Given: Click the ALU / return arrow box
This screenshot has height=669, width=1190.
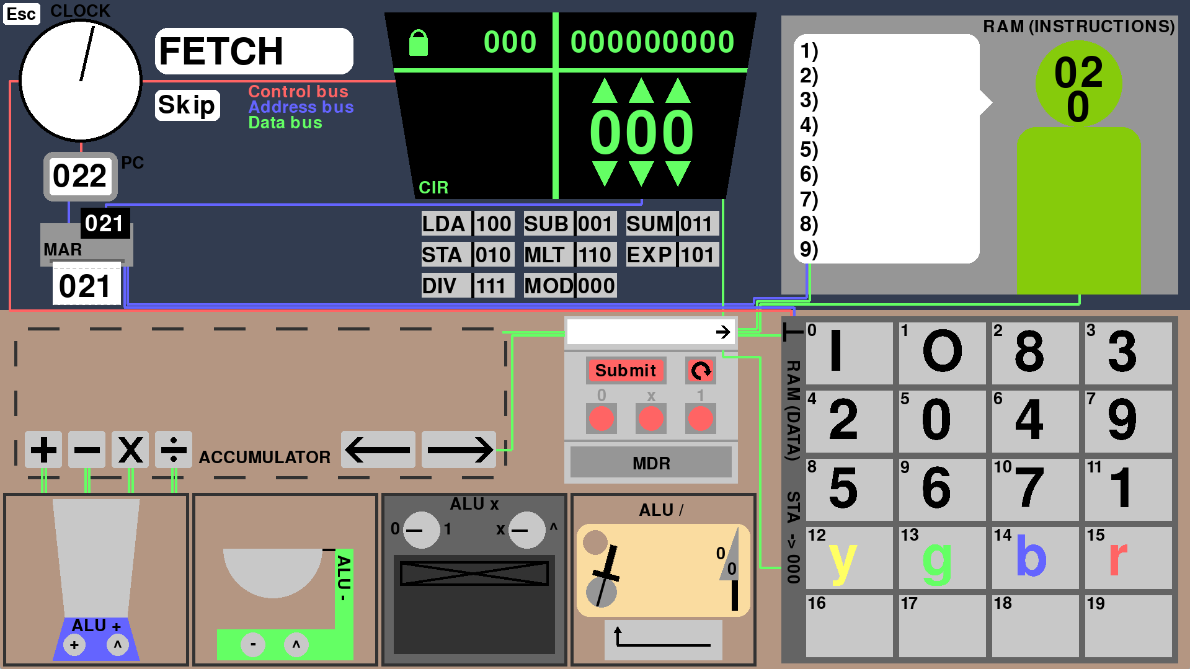Looking at the screenshot, I should pos(663,640).
